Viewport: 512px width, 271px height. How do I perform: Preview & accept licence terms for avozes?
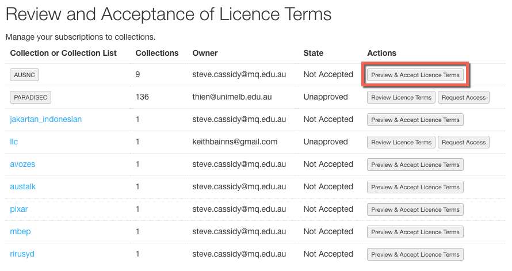click(415, 165)
